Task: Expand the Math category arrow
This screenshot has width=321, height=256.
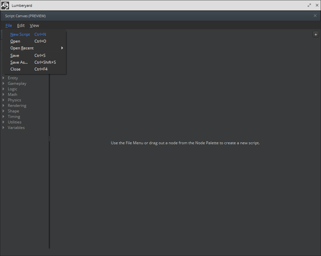Action: click(3, 94)
